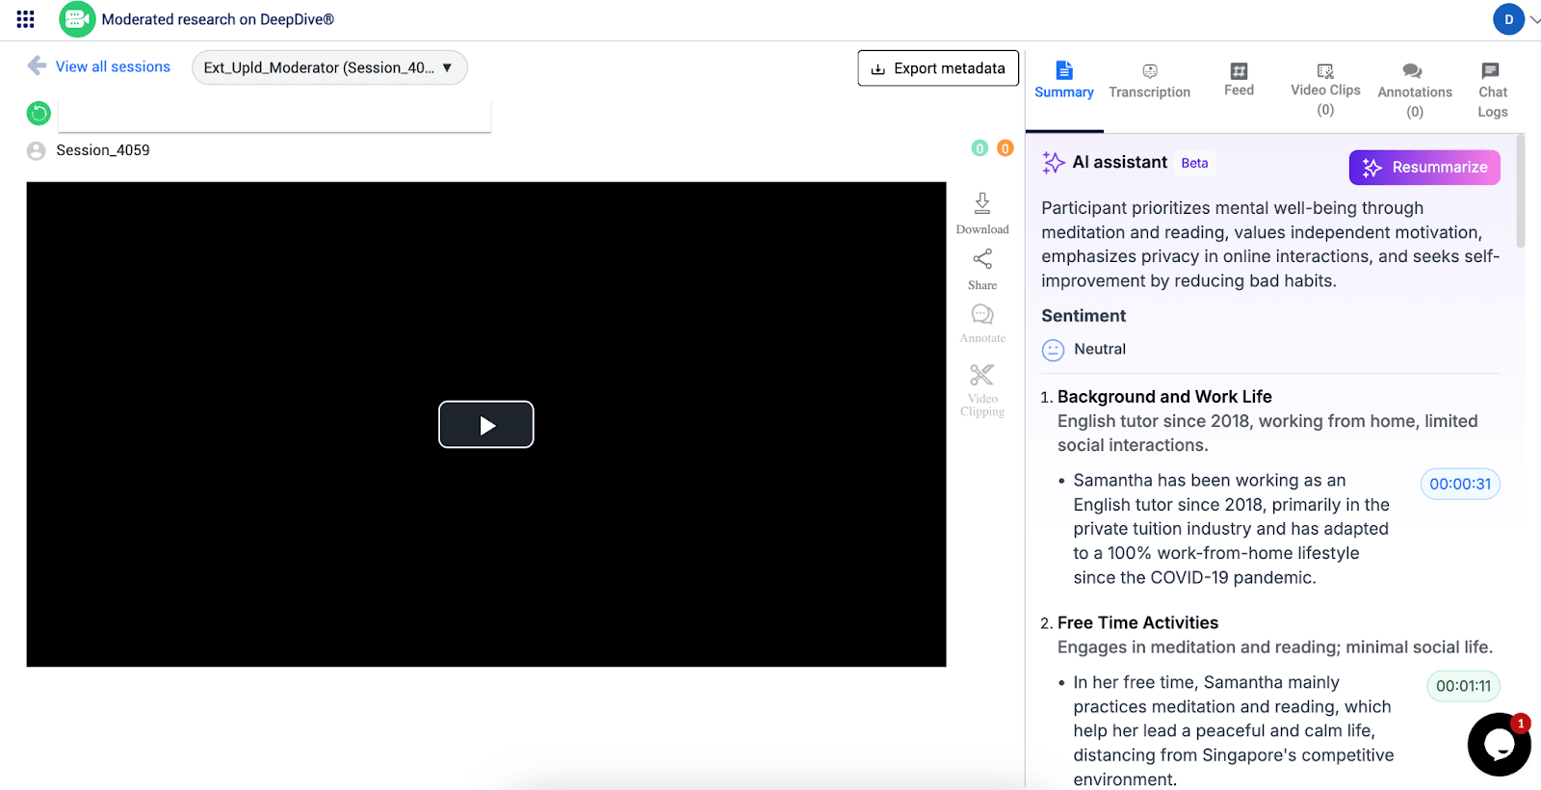Open the Feed tab
The image size is (1541, 790).
click(1239, 80)
